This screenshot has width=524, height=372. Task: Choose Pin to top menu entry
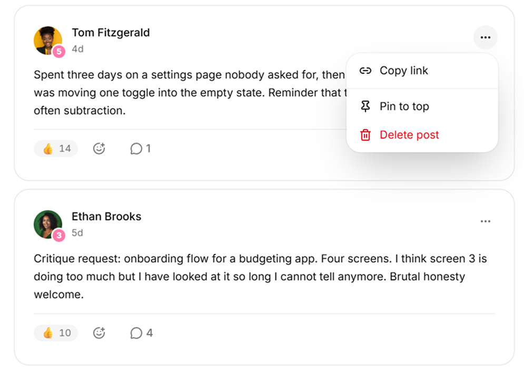(422, 106)
